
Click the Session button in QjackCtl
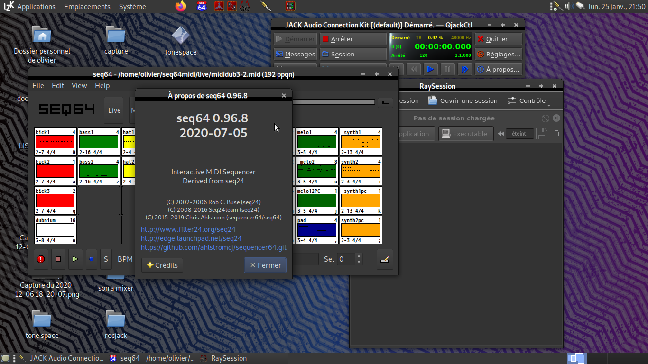(353, 54)
